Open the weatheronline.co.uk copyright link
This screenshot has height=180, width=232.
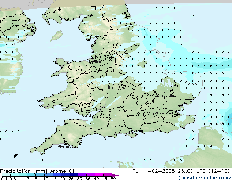pyautogui.click(x=205, y=178)
